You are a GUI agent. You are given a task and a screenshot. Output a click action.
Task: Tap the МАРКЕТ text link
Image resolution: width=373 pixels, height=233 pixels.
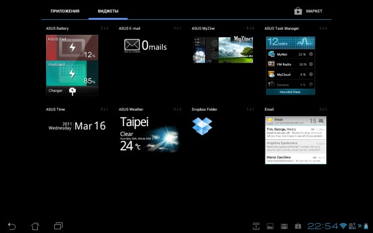314,11
